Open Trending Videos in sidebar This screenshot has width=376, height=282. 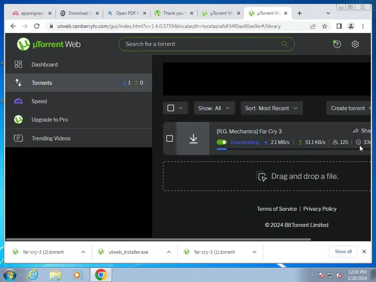[x=79, y=138]
